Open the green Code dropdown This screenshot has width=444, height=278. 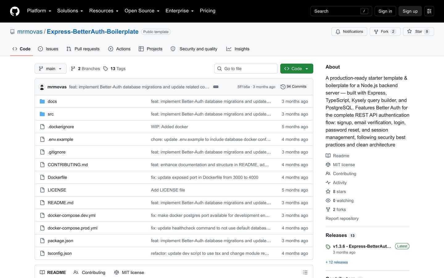(297, 69)
